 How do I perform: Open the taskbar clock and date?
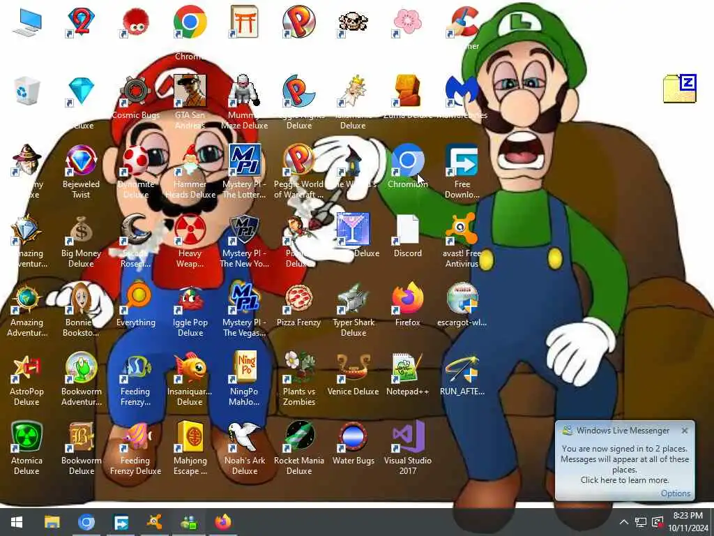point(688,522)
